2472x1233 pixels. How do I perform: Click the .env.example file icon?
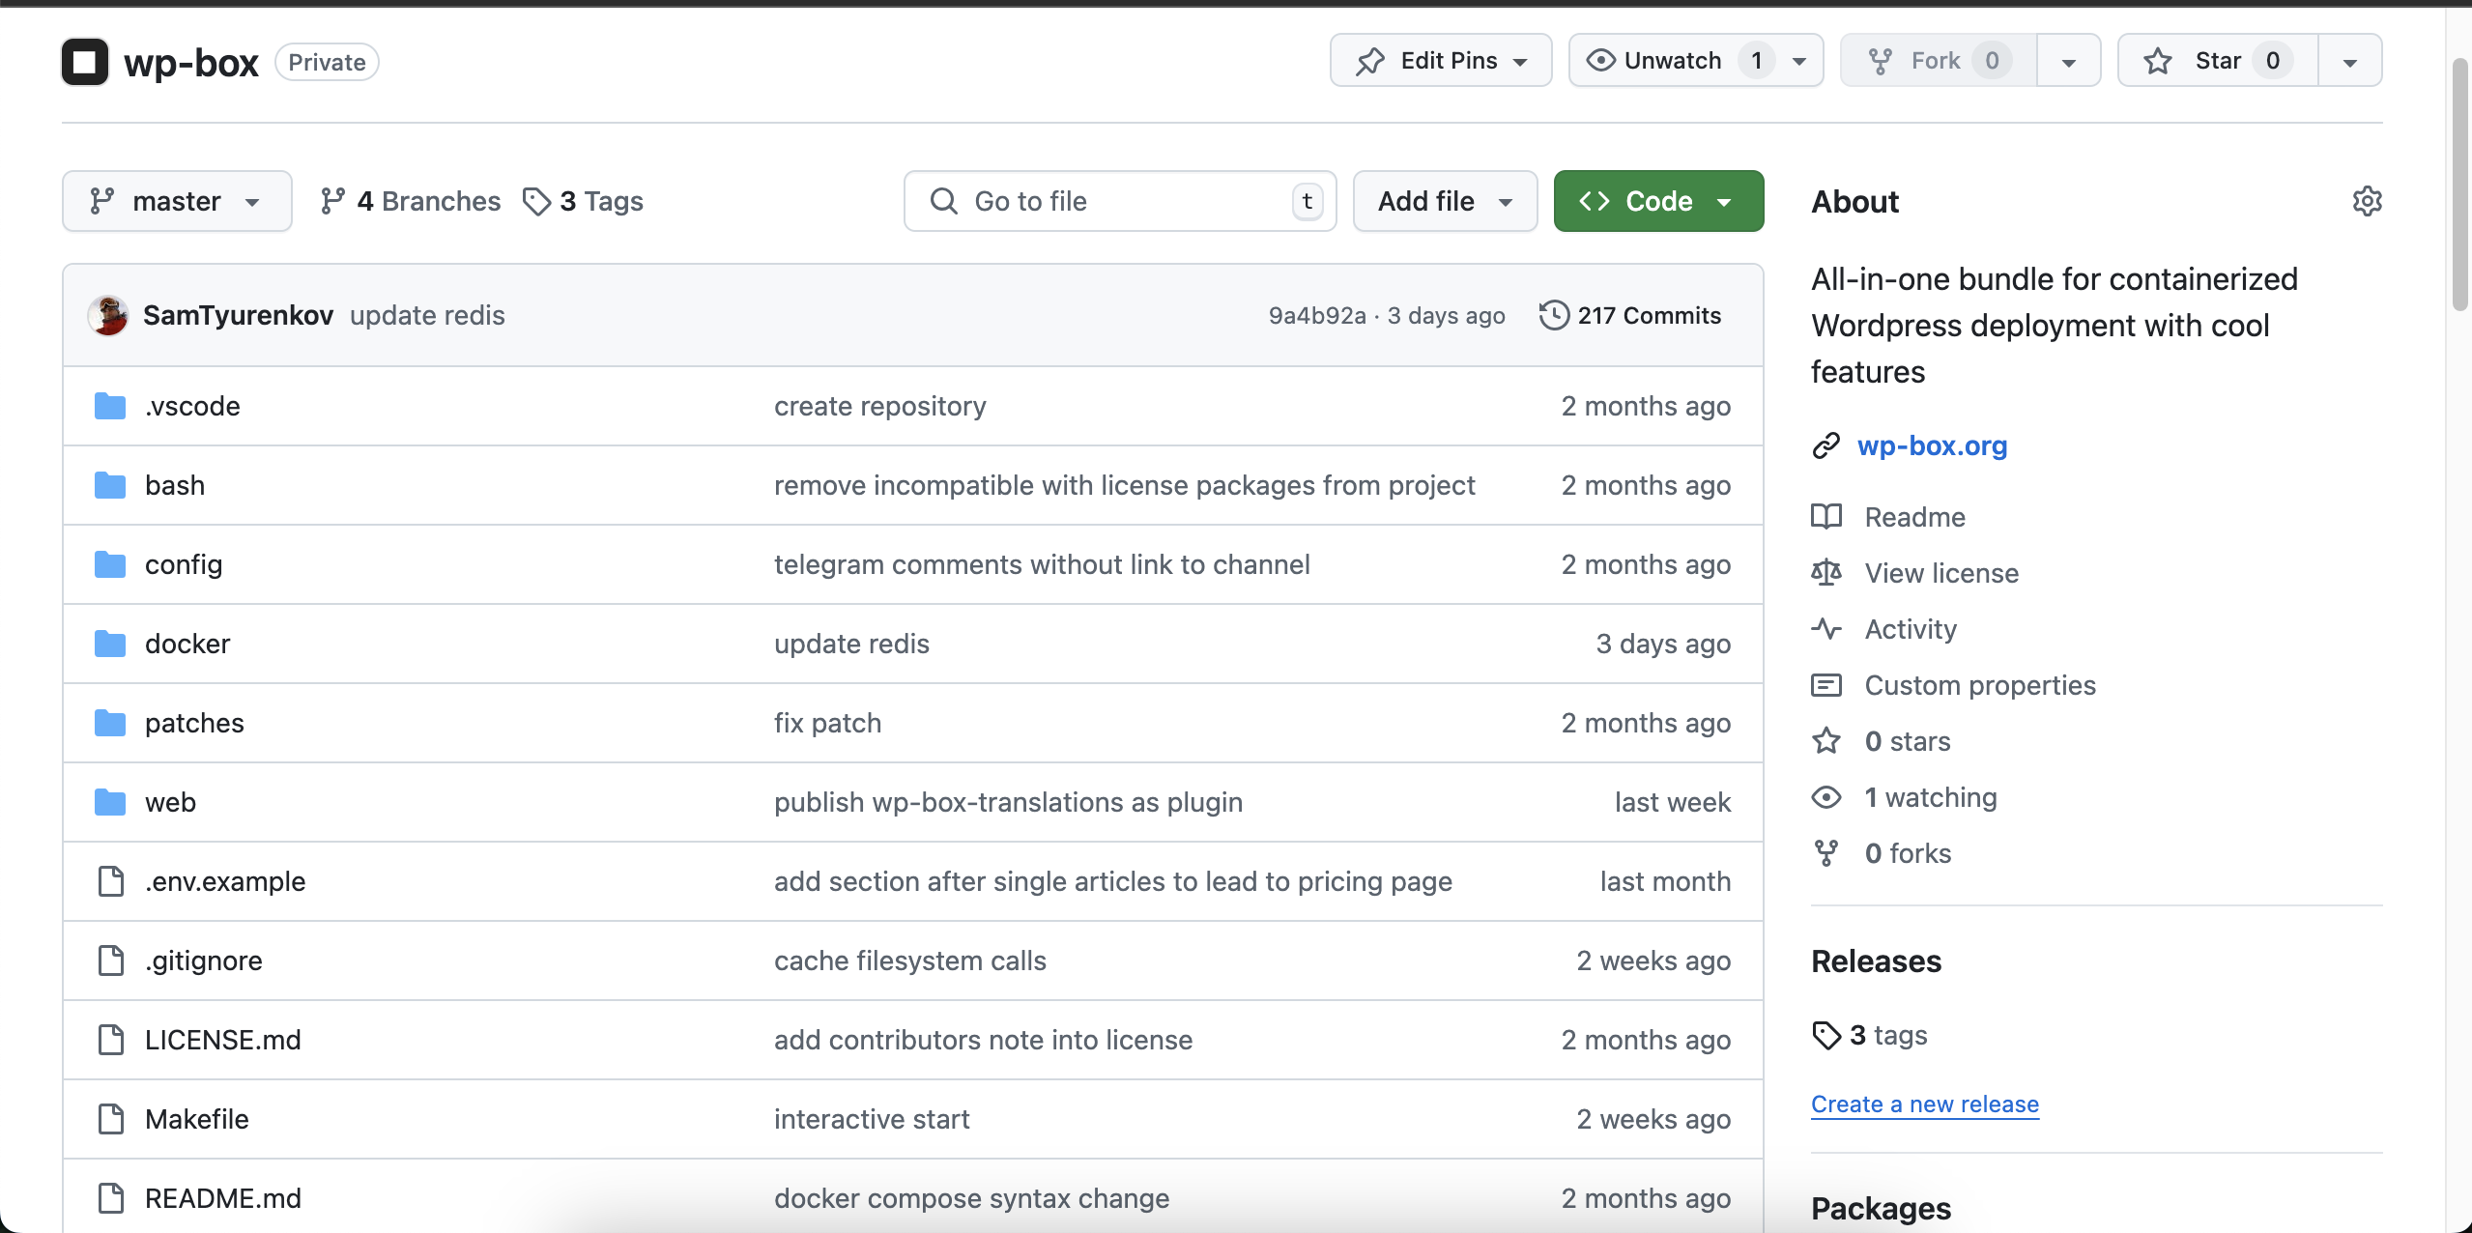coord(111,881)
